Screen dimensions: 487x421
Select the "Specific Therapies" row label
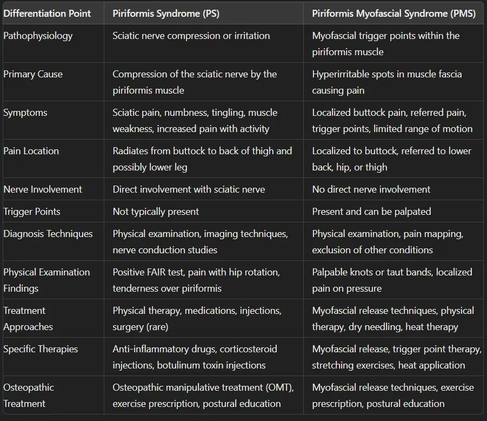41,349
